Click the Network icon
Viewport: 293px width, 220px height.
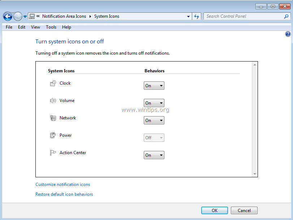click(x=52, y=118)
